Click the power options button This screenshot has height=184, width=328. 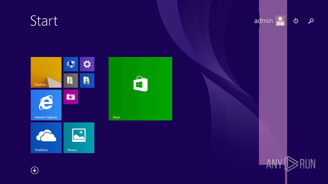pos(296,21)
